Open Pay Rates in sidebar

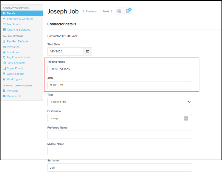click(x=13, y=47)
